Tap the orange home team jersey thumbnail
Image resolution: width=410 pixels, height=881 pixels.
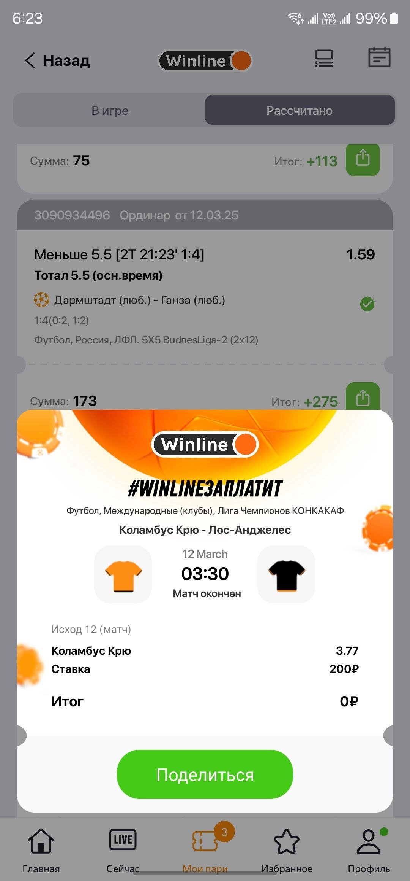tap(123, 574)
